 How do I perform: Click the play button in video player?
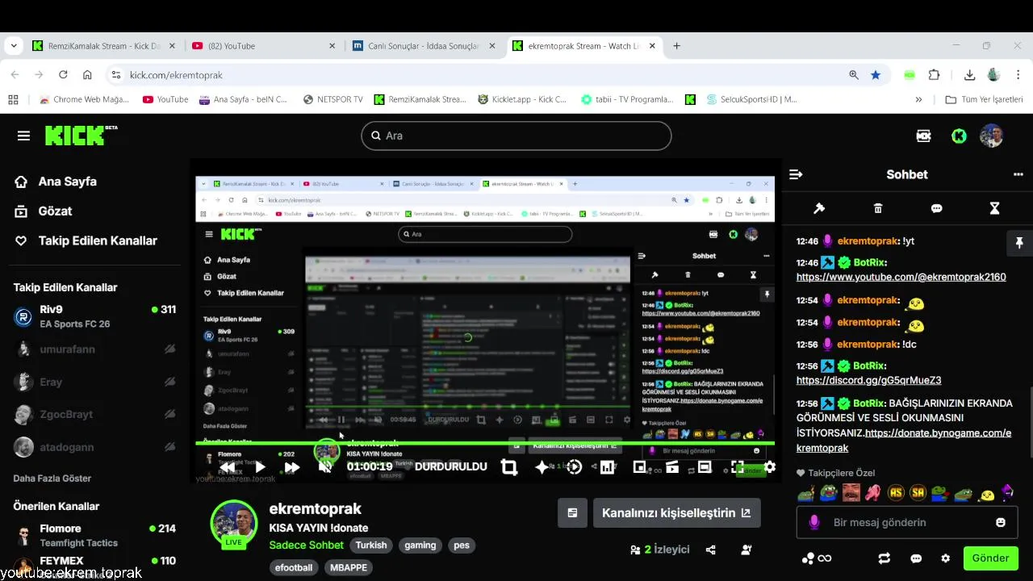click(260, 466)
